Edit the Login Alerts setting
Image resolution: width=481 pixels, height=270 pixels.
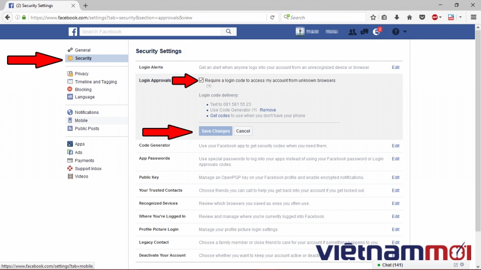coord(396,67)
